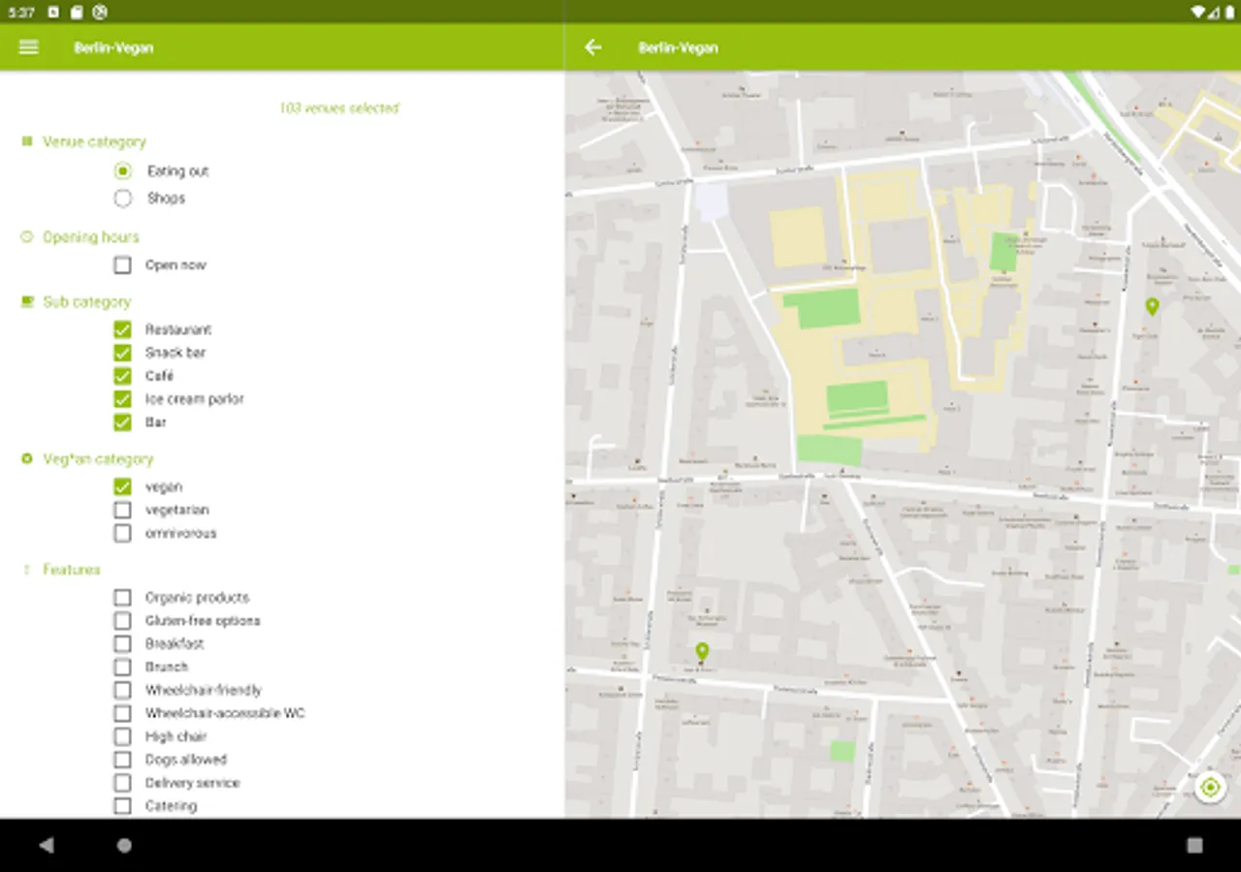Screen dimensions: 1241x872
Task: Uncheck the Ice cream parlor checkbox
Action: (123, 399)
